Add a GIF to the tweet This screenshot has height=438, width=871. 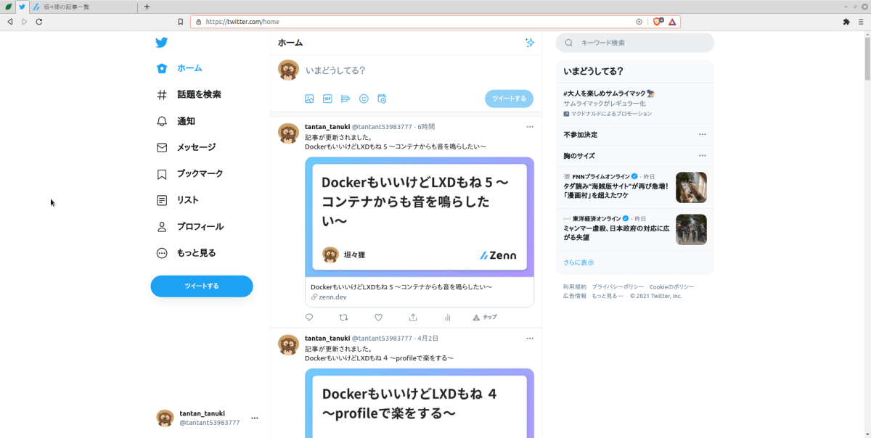[x=327, y=99]
